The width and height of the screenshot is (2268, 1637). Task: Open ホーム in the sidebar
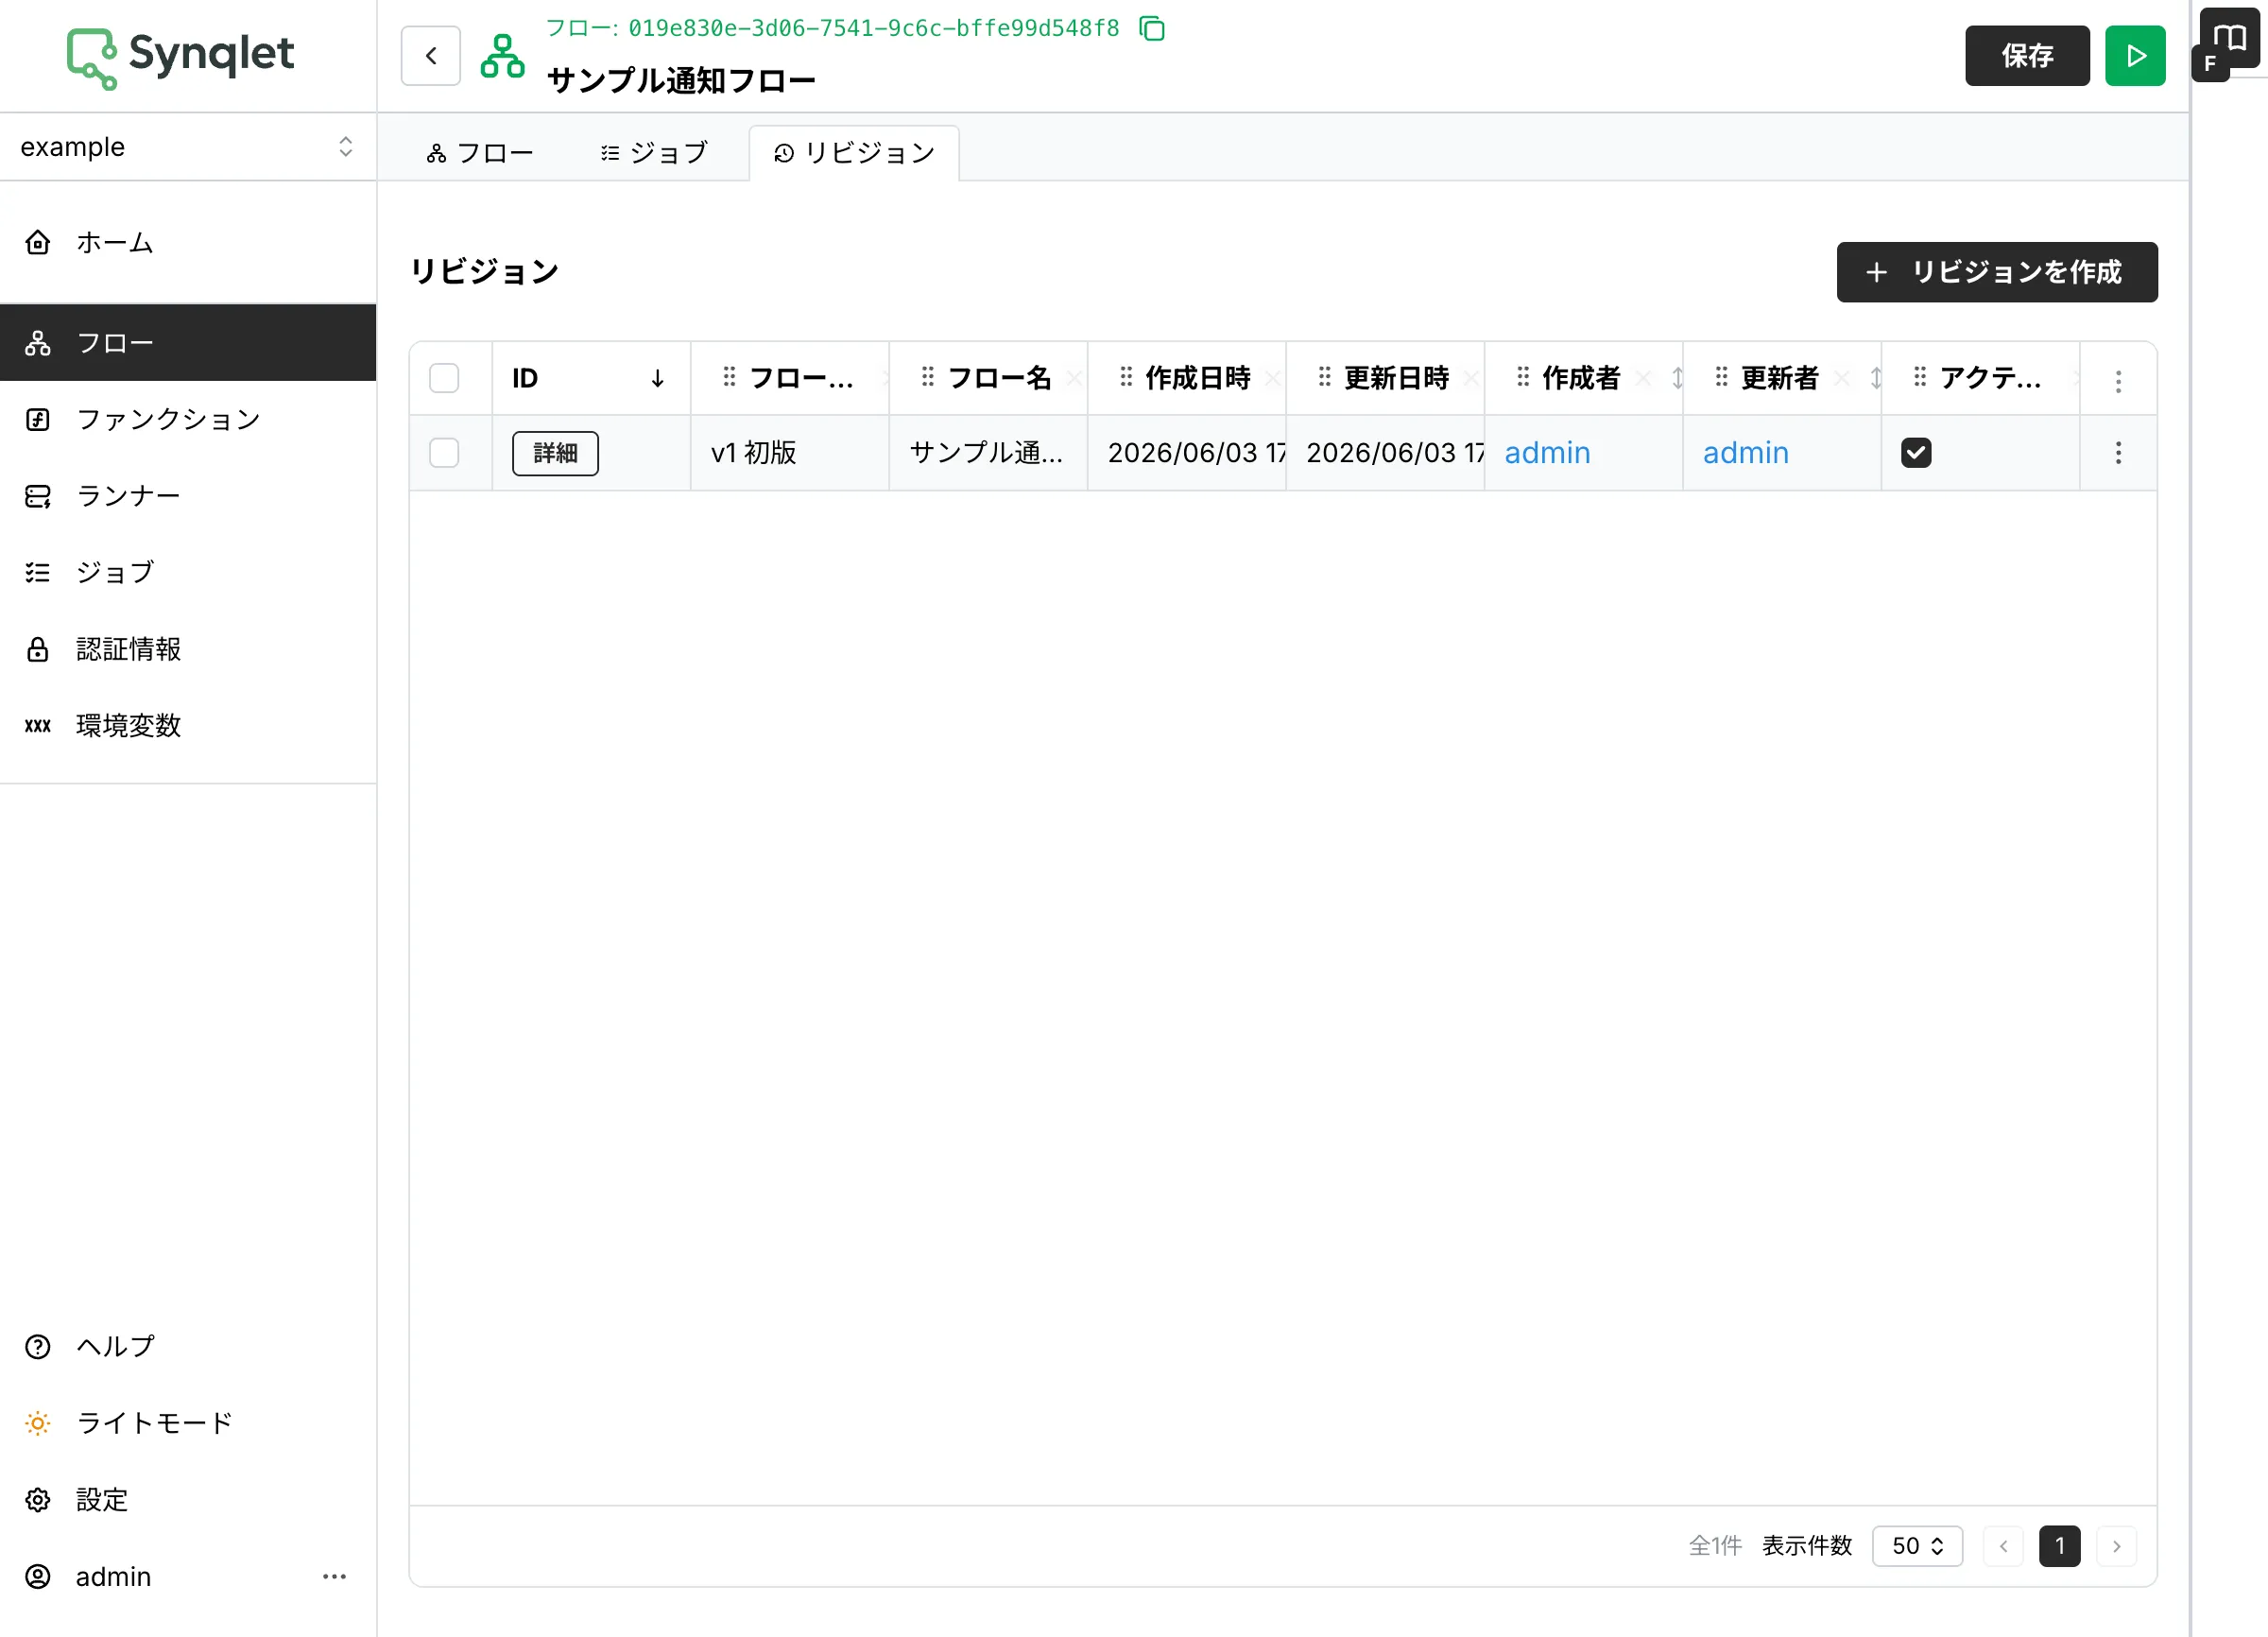[188, 242]
